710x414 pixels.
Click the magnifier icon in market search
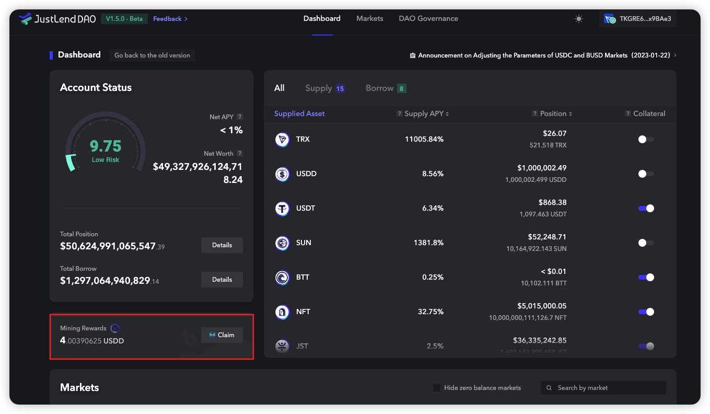click(549, 388)
